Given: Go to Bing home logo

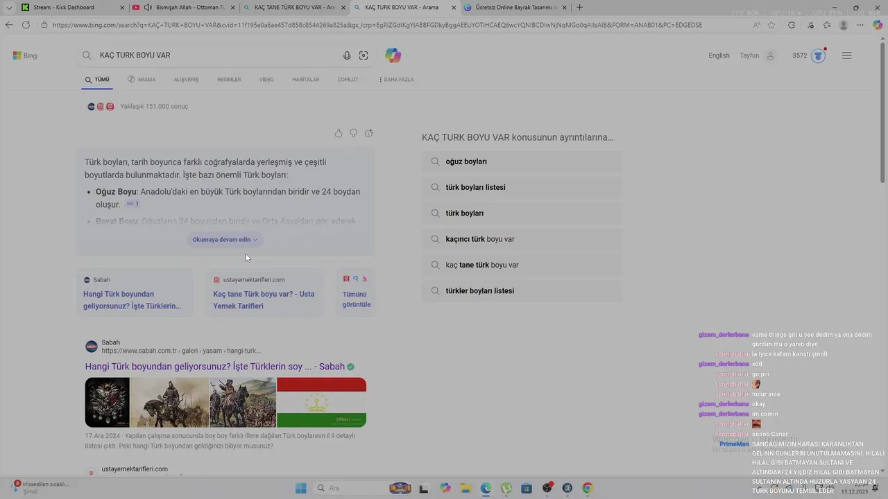Looking at the screenshot, I should click(x=25, y=55).
